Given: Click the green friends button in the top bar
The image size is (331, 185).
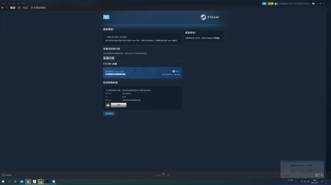Looking at the screenshot, I should [270, 4].
